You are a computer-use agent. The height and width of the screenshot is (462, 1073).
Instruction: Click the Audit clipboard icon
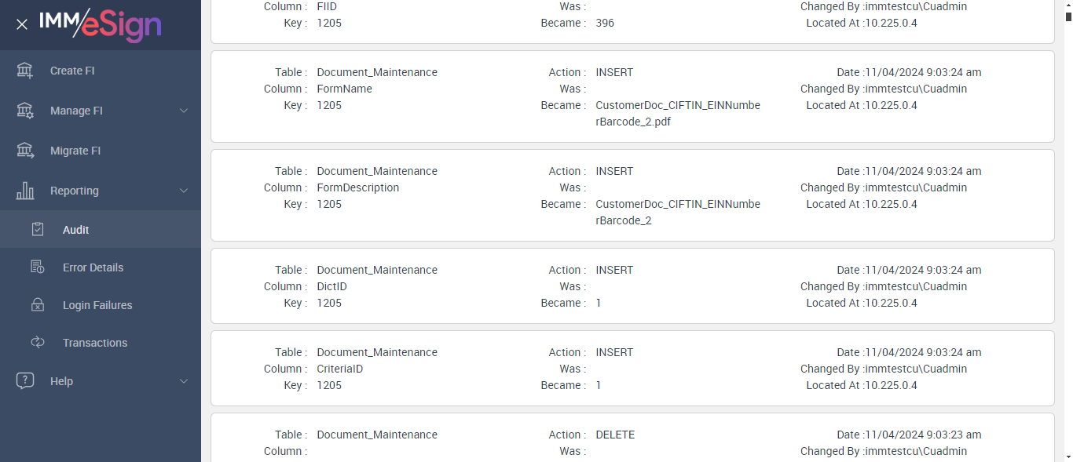pyautogui.click(x=38, y=230)
